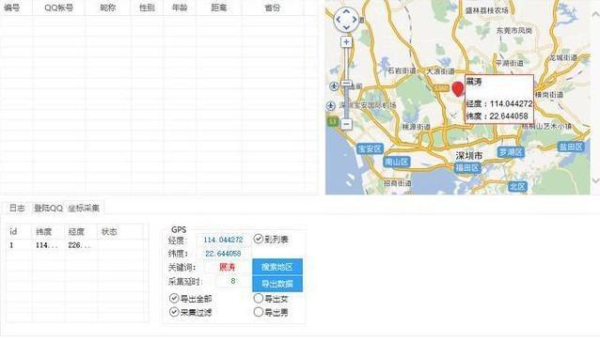Click the 北区 district label on the map

(517, 186)
